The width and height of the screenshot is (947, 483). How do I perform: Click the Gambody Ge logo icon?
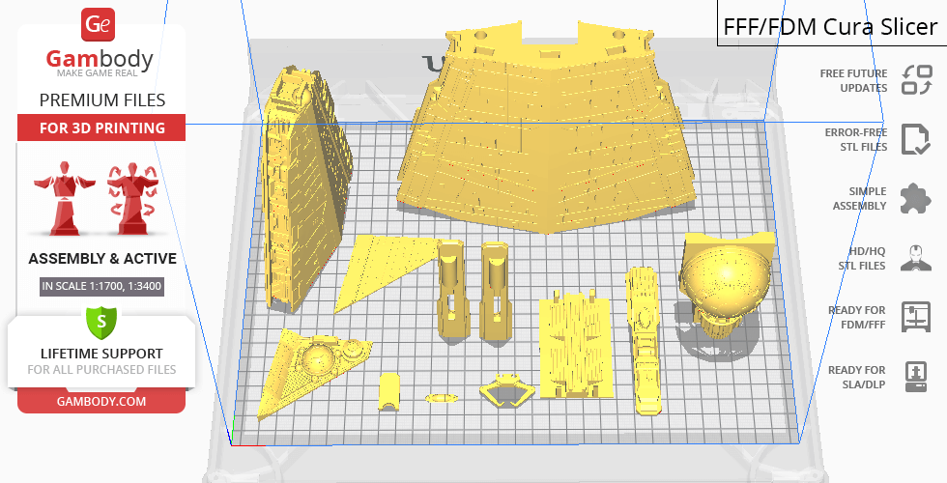98,24
